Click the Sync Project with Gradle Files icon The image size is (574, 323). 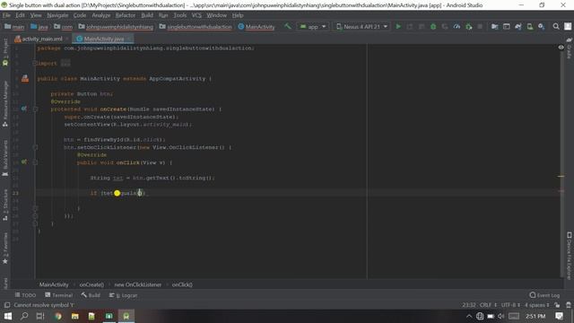[518, 27]
